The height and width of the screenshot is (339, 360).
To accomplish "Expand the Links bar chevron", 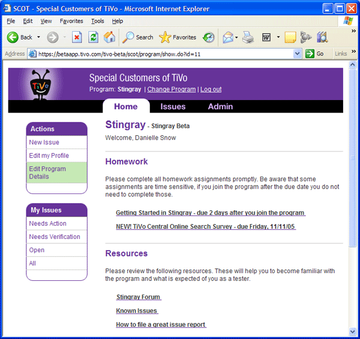I will [x=353, y=52].
